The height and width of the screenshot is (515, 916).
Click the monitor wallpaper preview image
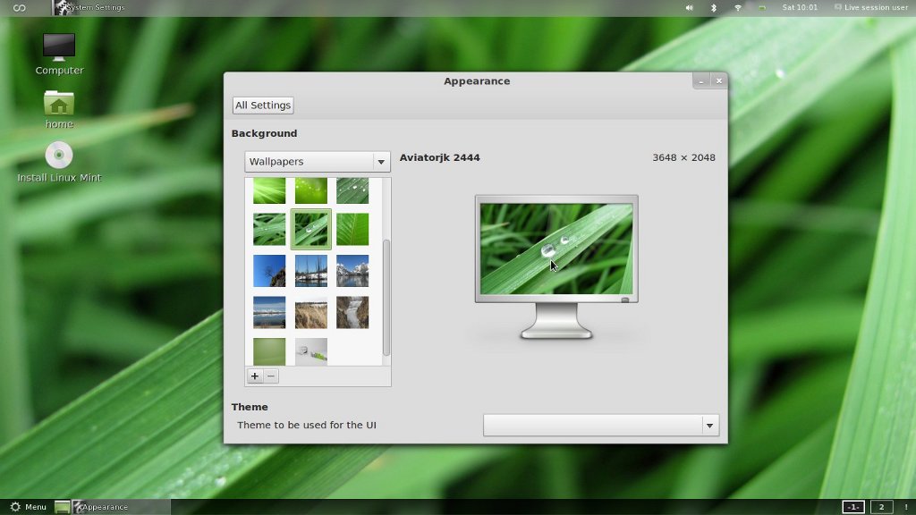click(556, 249)
